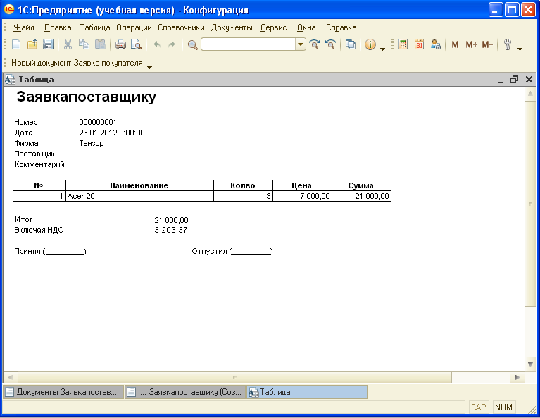Click the Включая НДС label
This screenshot has width=540, height=418.
click(x=39, y=230)
